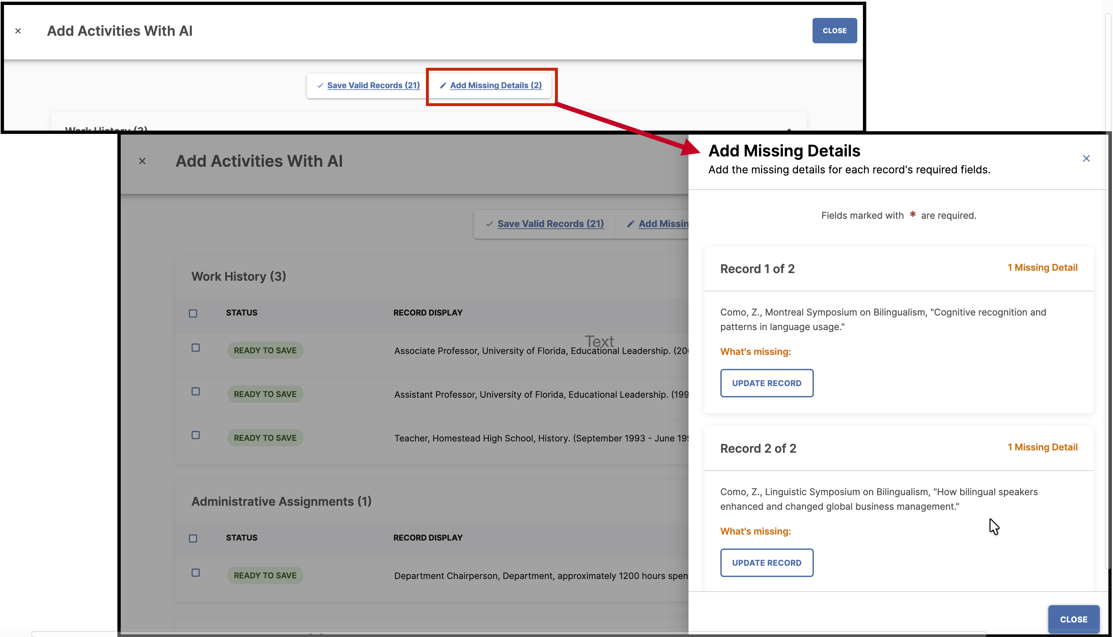Click READY TO SAVE badge on Teacher row
Viewport: 1113px width, 637px height.
265,438
